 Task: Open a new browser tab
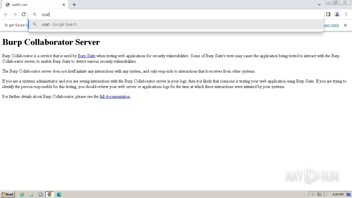pyautogui.click(x=74, y=5)
